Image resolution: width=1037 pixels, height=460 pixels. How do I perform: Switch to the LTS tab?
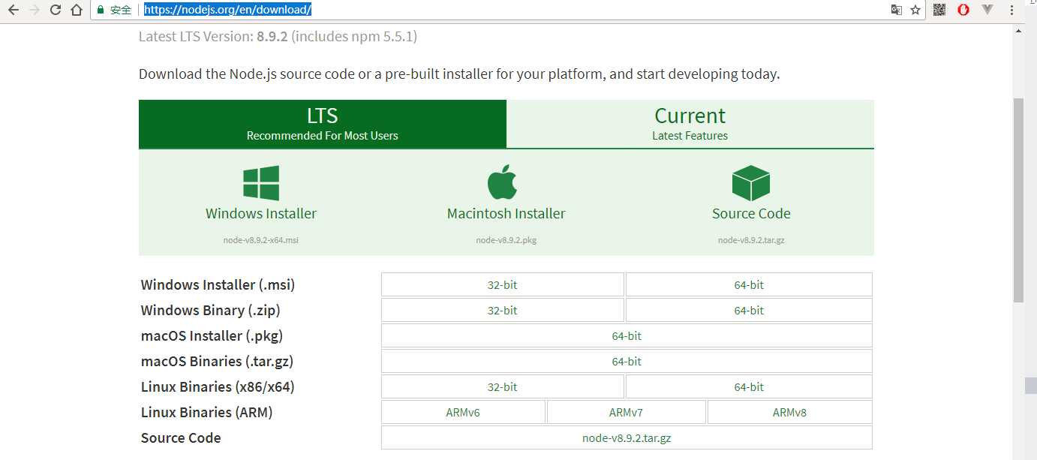323,124
